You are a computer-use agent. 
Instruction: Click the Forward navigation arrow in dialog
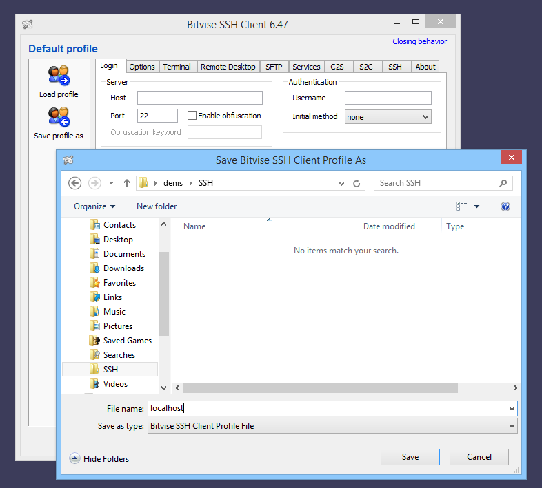(94, 183)
